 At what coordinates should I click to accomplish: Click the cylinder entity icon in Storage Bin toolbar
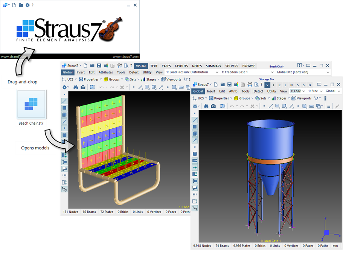pyautogui.click(x=304, y=106)
